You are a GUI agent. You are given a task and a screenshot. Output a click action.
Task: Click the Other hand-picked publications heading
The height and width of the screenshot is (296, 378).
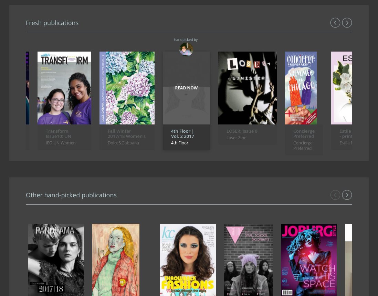(71, 195)
